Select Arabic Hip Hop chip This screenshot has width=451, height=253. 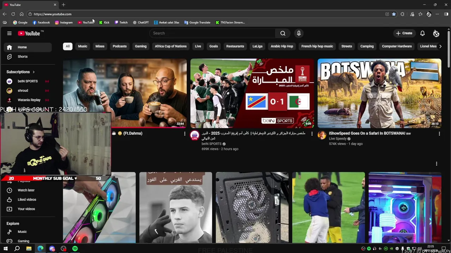point(282,46)
